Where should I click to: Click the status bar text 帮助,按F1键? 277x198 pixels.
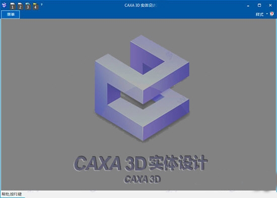12,194
